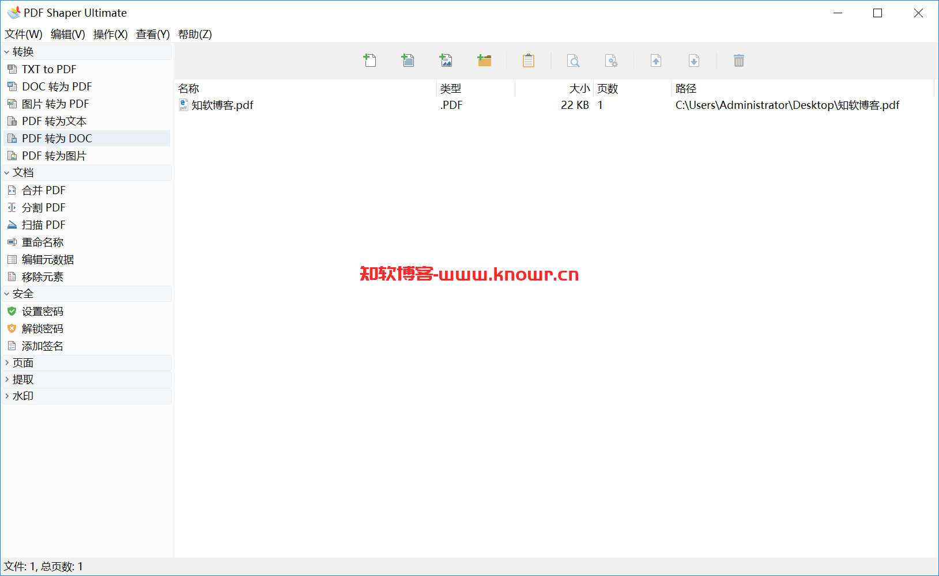Expand the 提取 section
Image resolution: width=939 pixels, height=576 pixels.
(6, 380)
